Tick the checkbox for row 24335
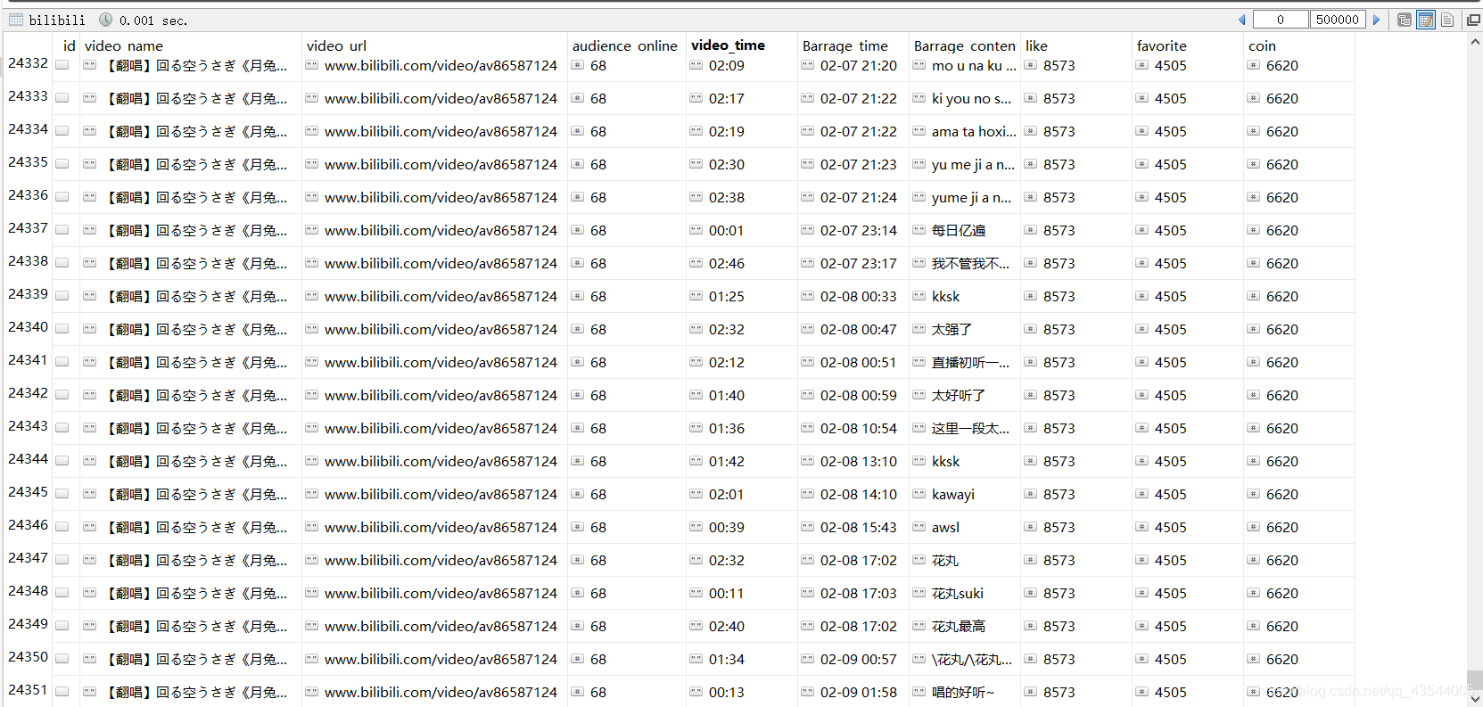Image resolution: width=1483 pixels, height=707 pixels. tap(62, 164)
